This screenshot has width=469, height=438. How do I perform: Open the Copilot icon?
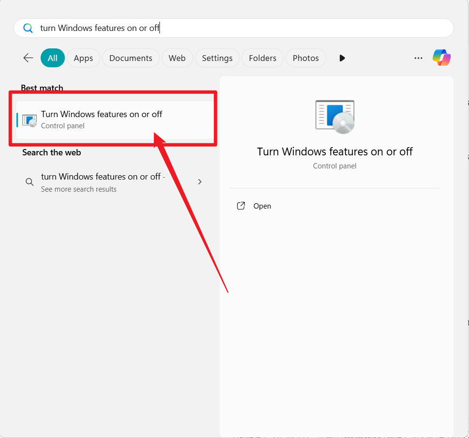441,58
